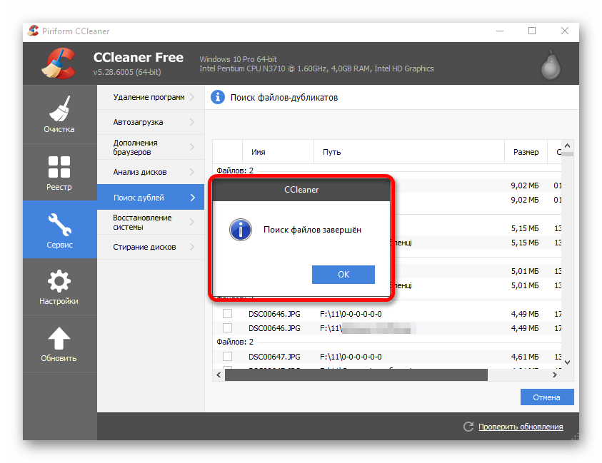Tick checkbox for second DSC00646.JPG row

[x=227, y=327]
